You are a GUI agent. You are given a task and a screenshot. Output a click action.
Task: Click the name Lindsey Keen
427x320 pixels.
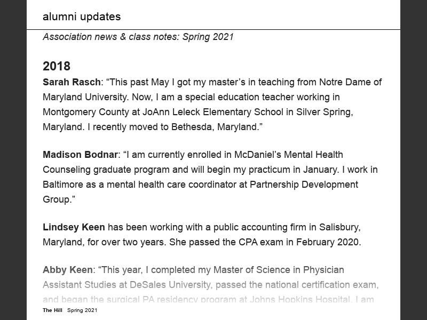[x=74, y=227]
